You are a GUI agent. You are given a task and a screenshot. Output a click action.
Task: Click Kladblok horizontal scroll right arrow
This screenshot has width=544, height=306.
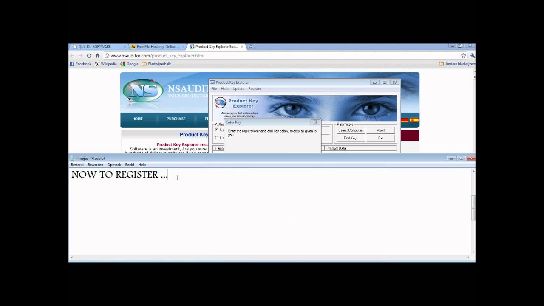point(468,257)
